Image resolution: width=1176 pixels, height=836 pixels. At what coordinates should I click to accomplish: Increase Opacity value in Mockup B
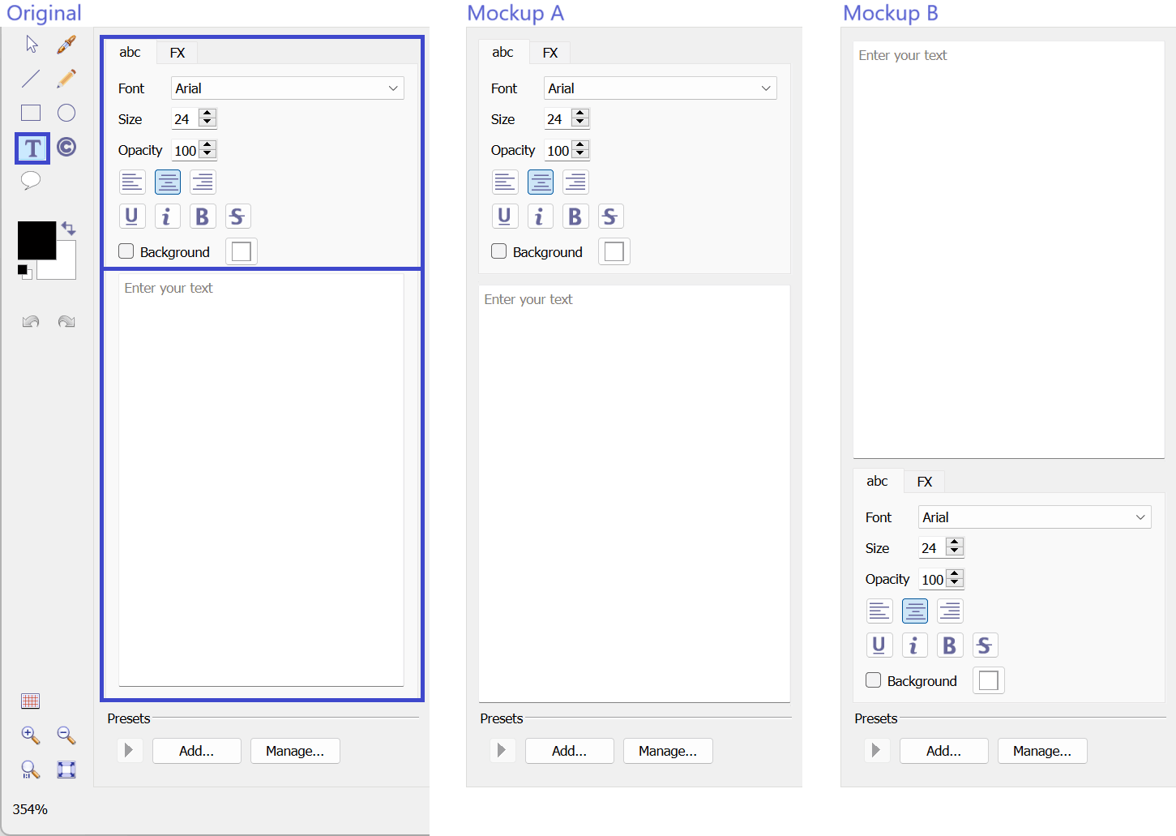955,574
